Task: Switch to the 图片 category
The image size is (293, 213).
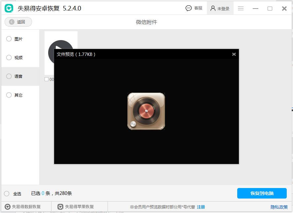Action: pos(9,39)
